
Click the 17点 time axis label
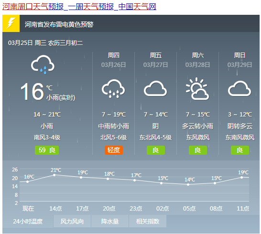[82, 208]
